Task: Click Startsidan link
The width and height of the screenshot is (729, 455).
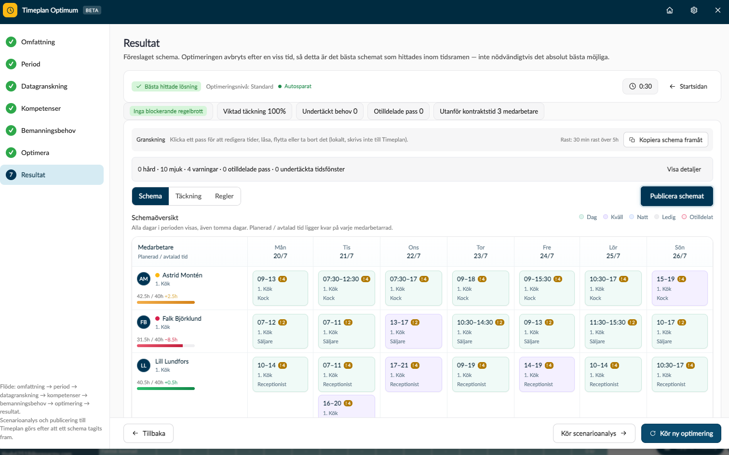Action: (688, 86)
